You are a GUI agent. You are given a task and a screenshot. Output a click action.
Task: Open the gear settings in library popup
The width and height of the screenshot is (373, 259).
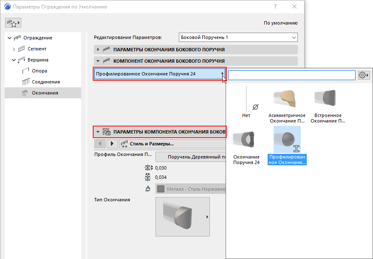364,75
